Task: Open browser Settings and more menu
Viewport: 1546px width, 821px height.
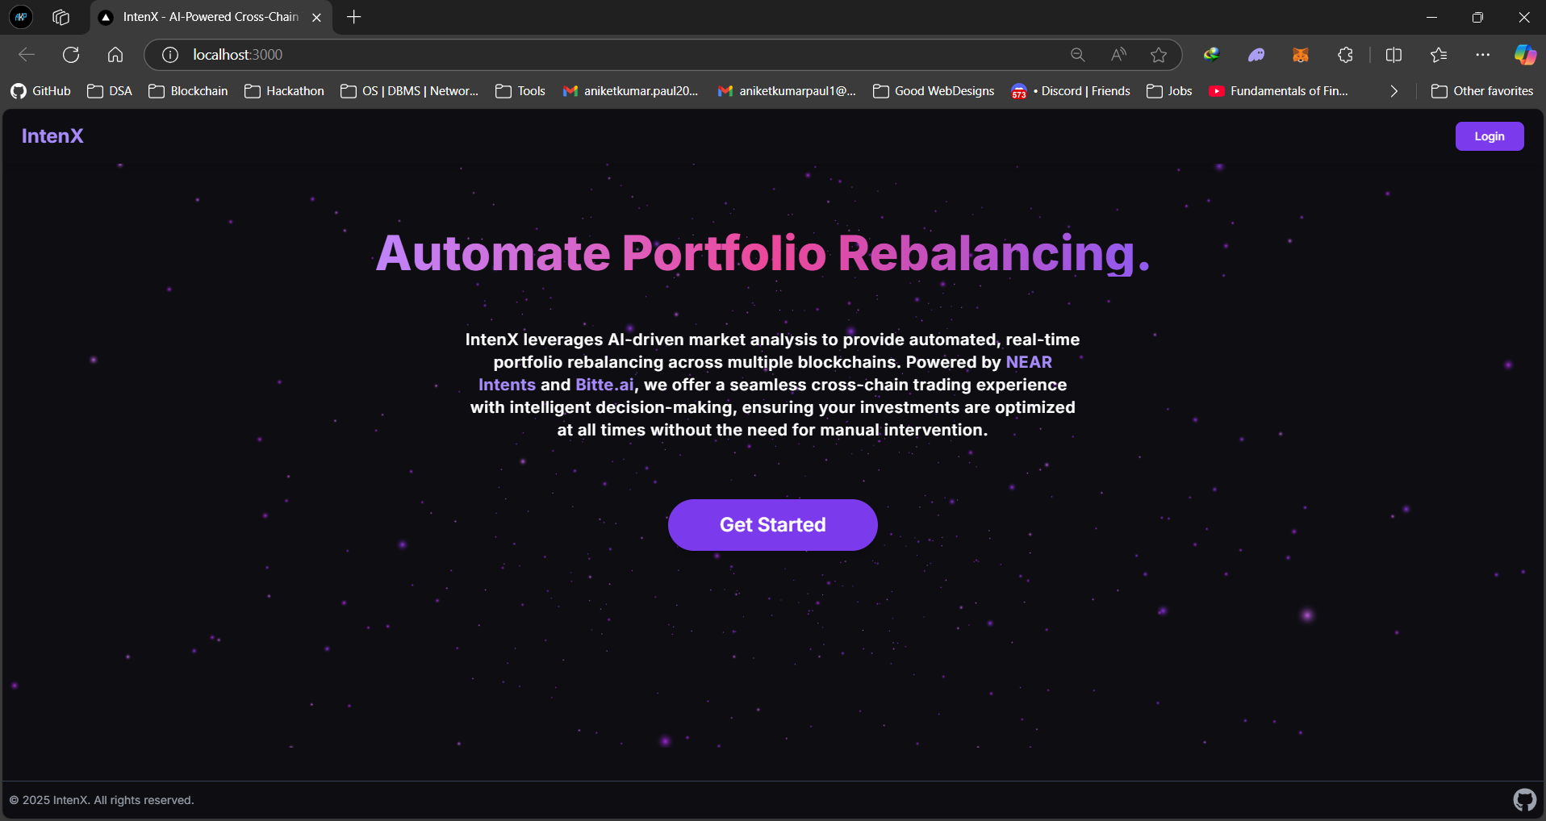Action: coord(1483,55)
